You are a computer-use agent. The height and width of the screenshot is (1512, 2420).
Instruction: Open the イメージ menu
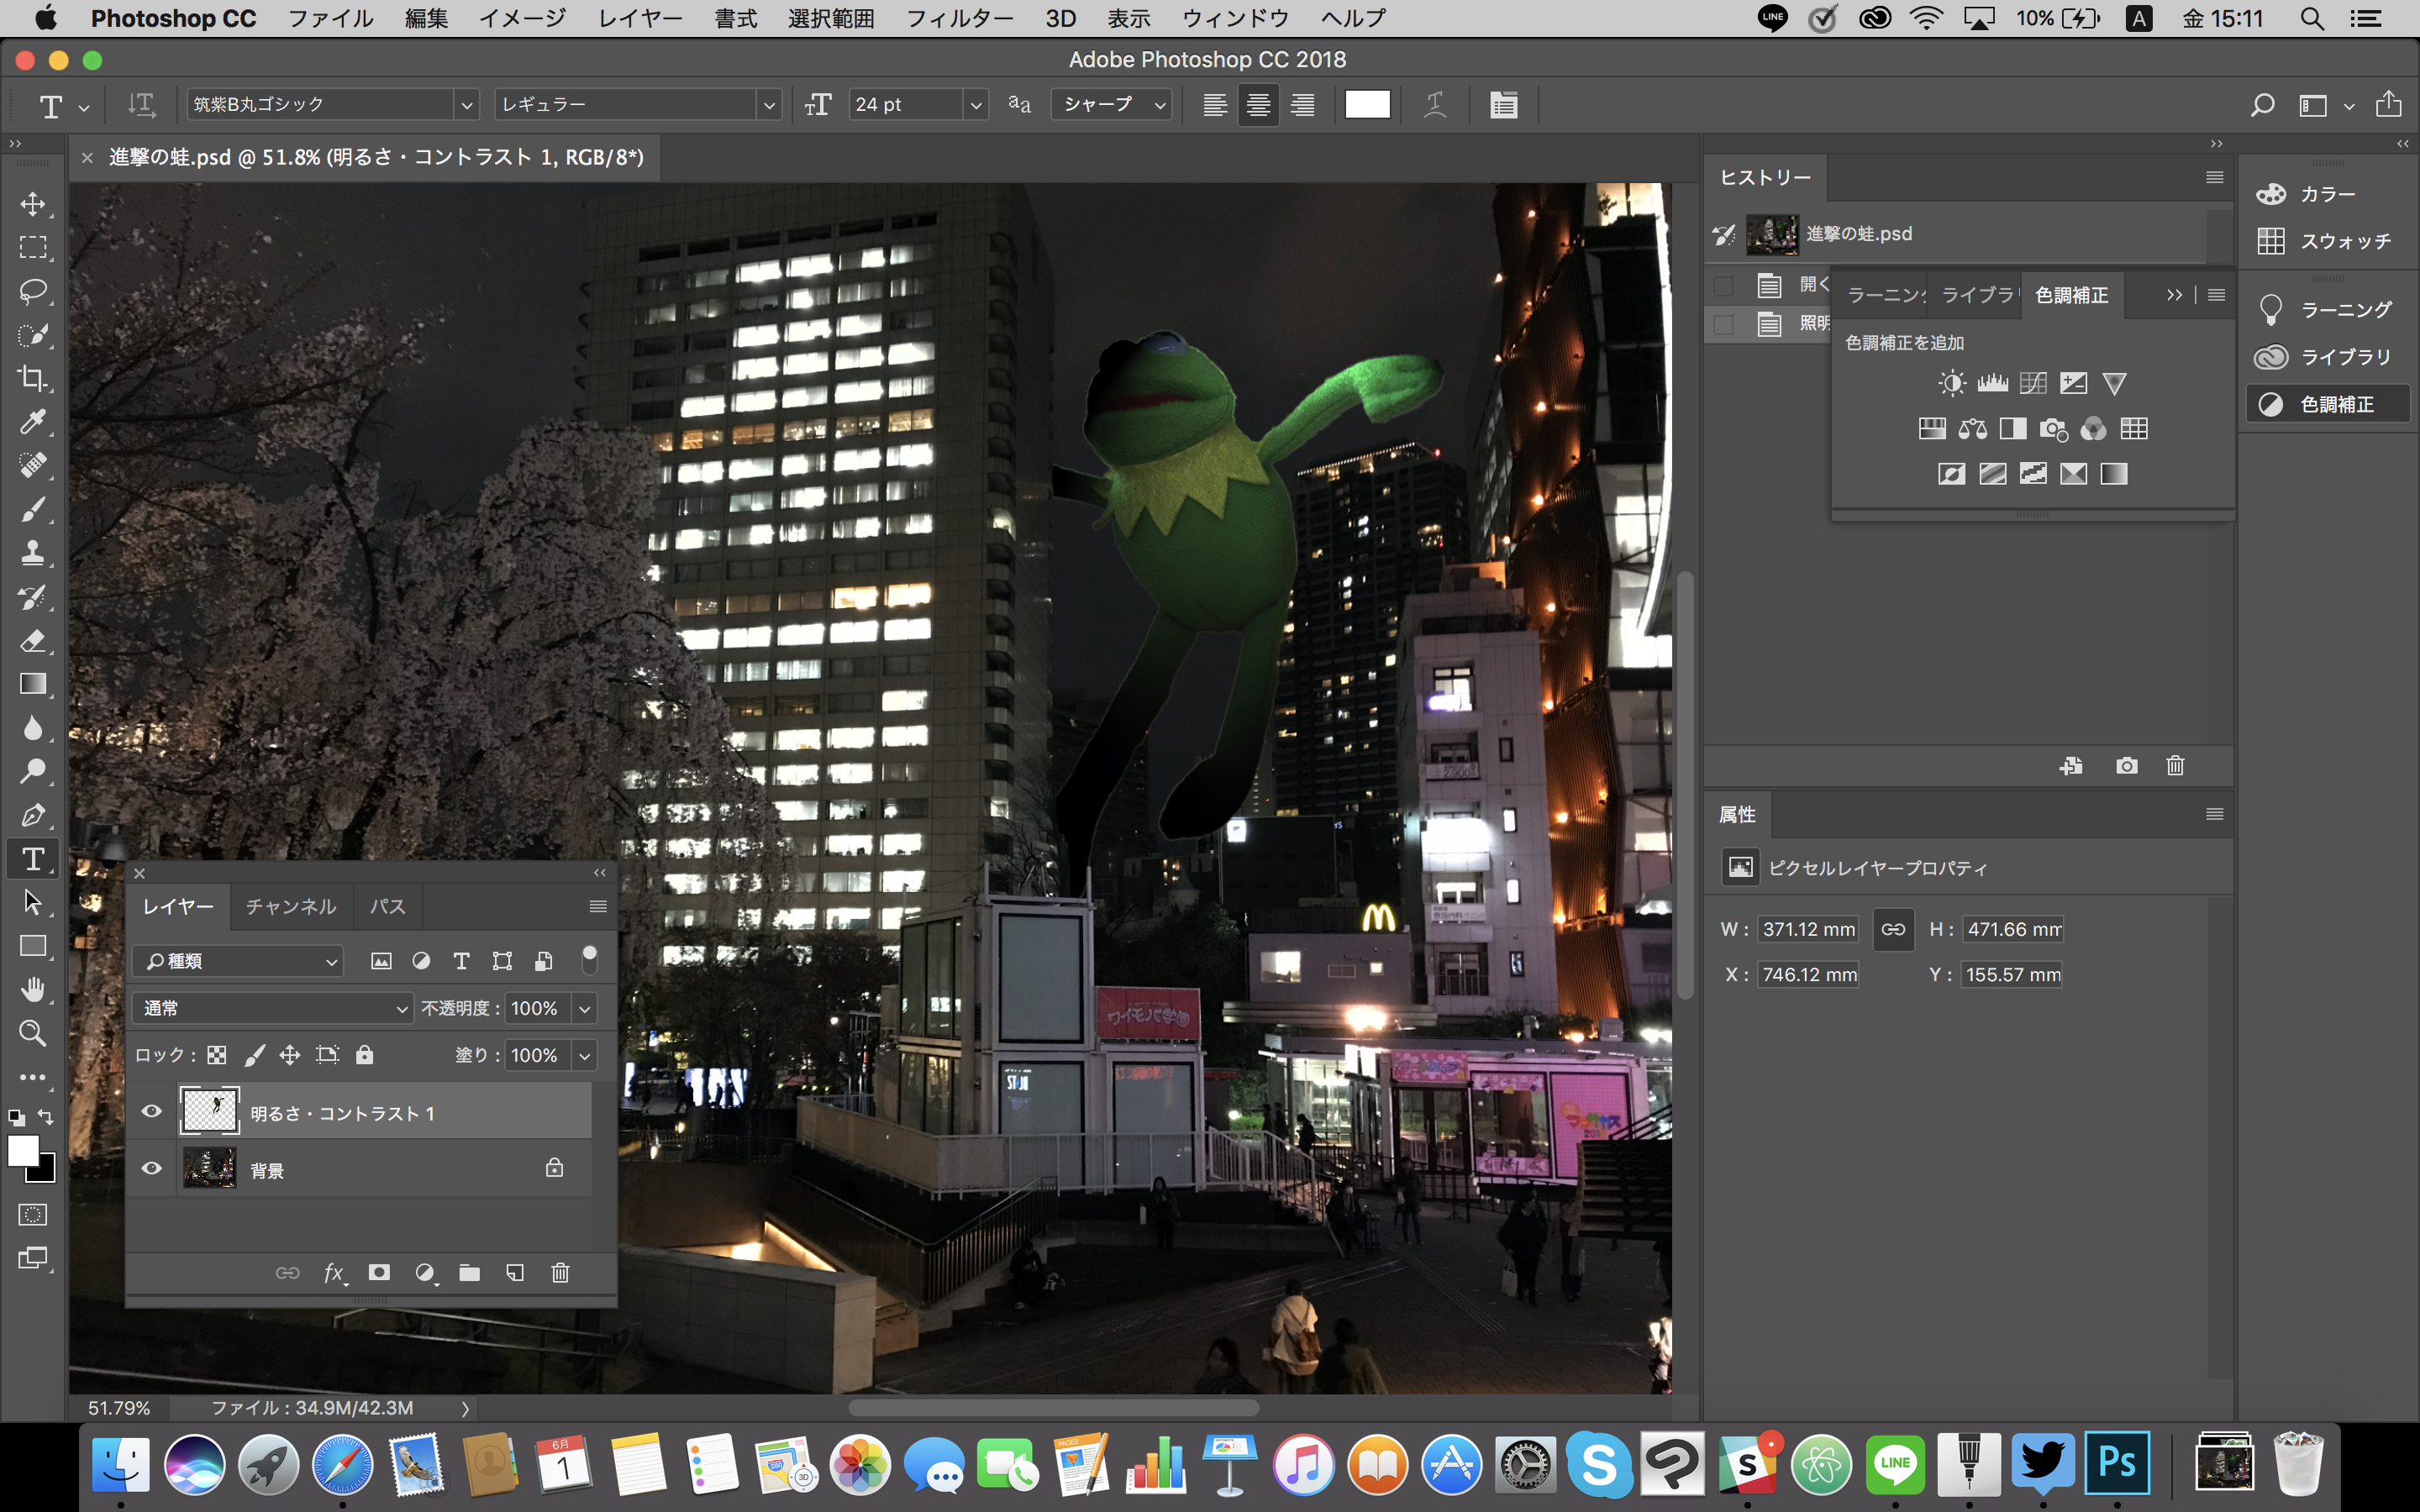pyautogui.click(x=522, y=18)
